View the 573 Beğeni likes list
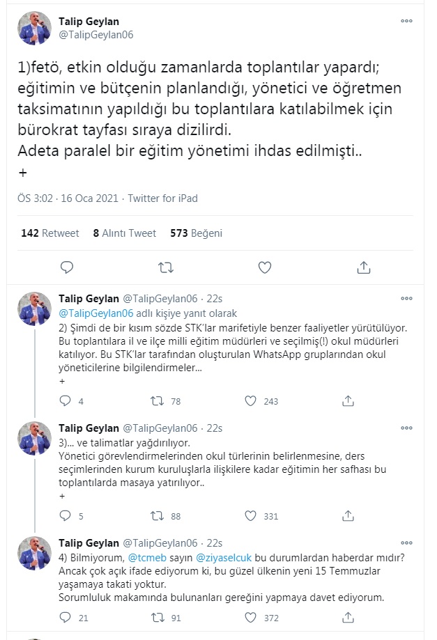Image resolution: width=437 pixels, height=640 pixels. click(x=196, y=233)
